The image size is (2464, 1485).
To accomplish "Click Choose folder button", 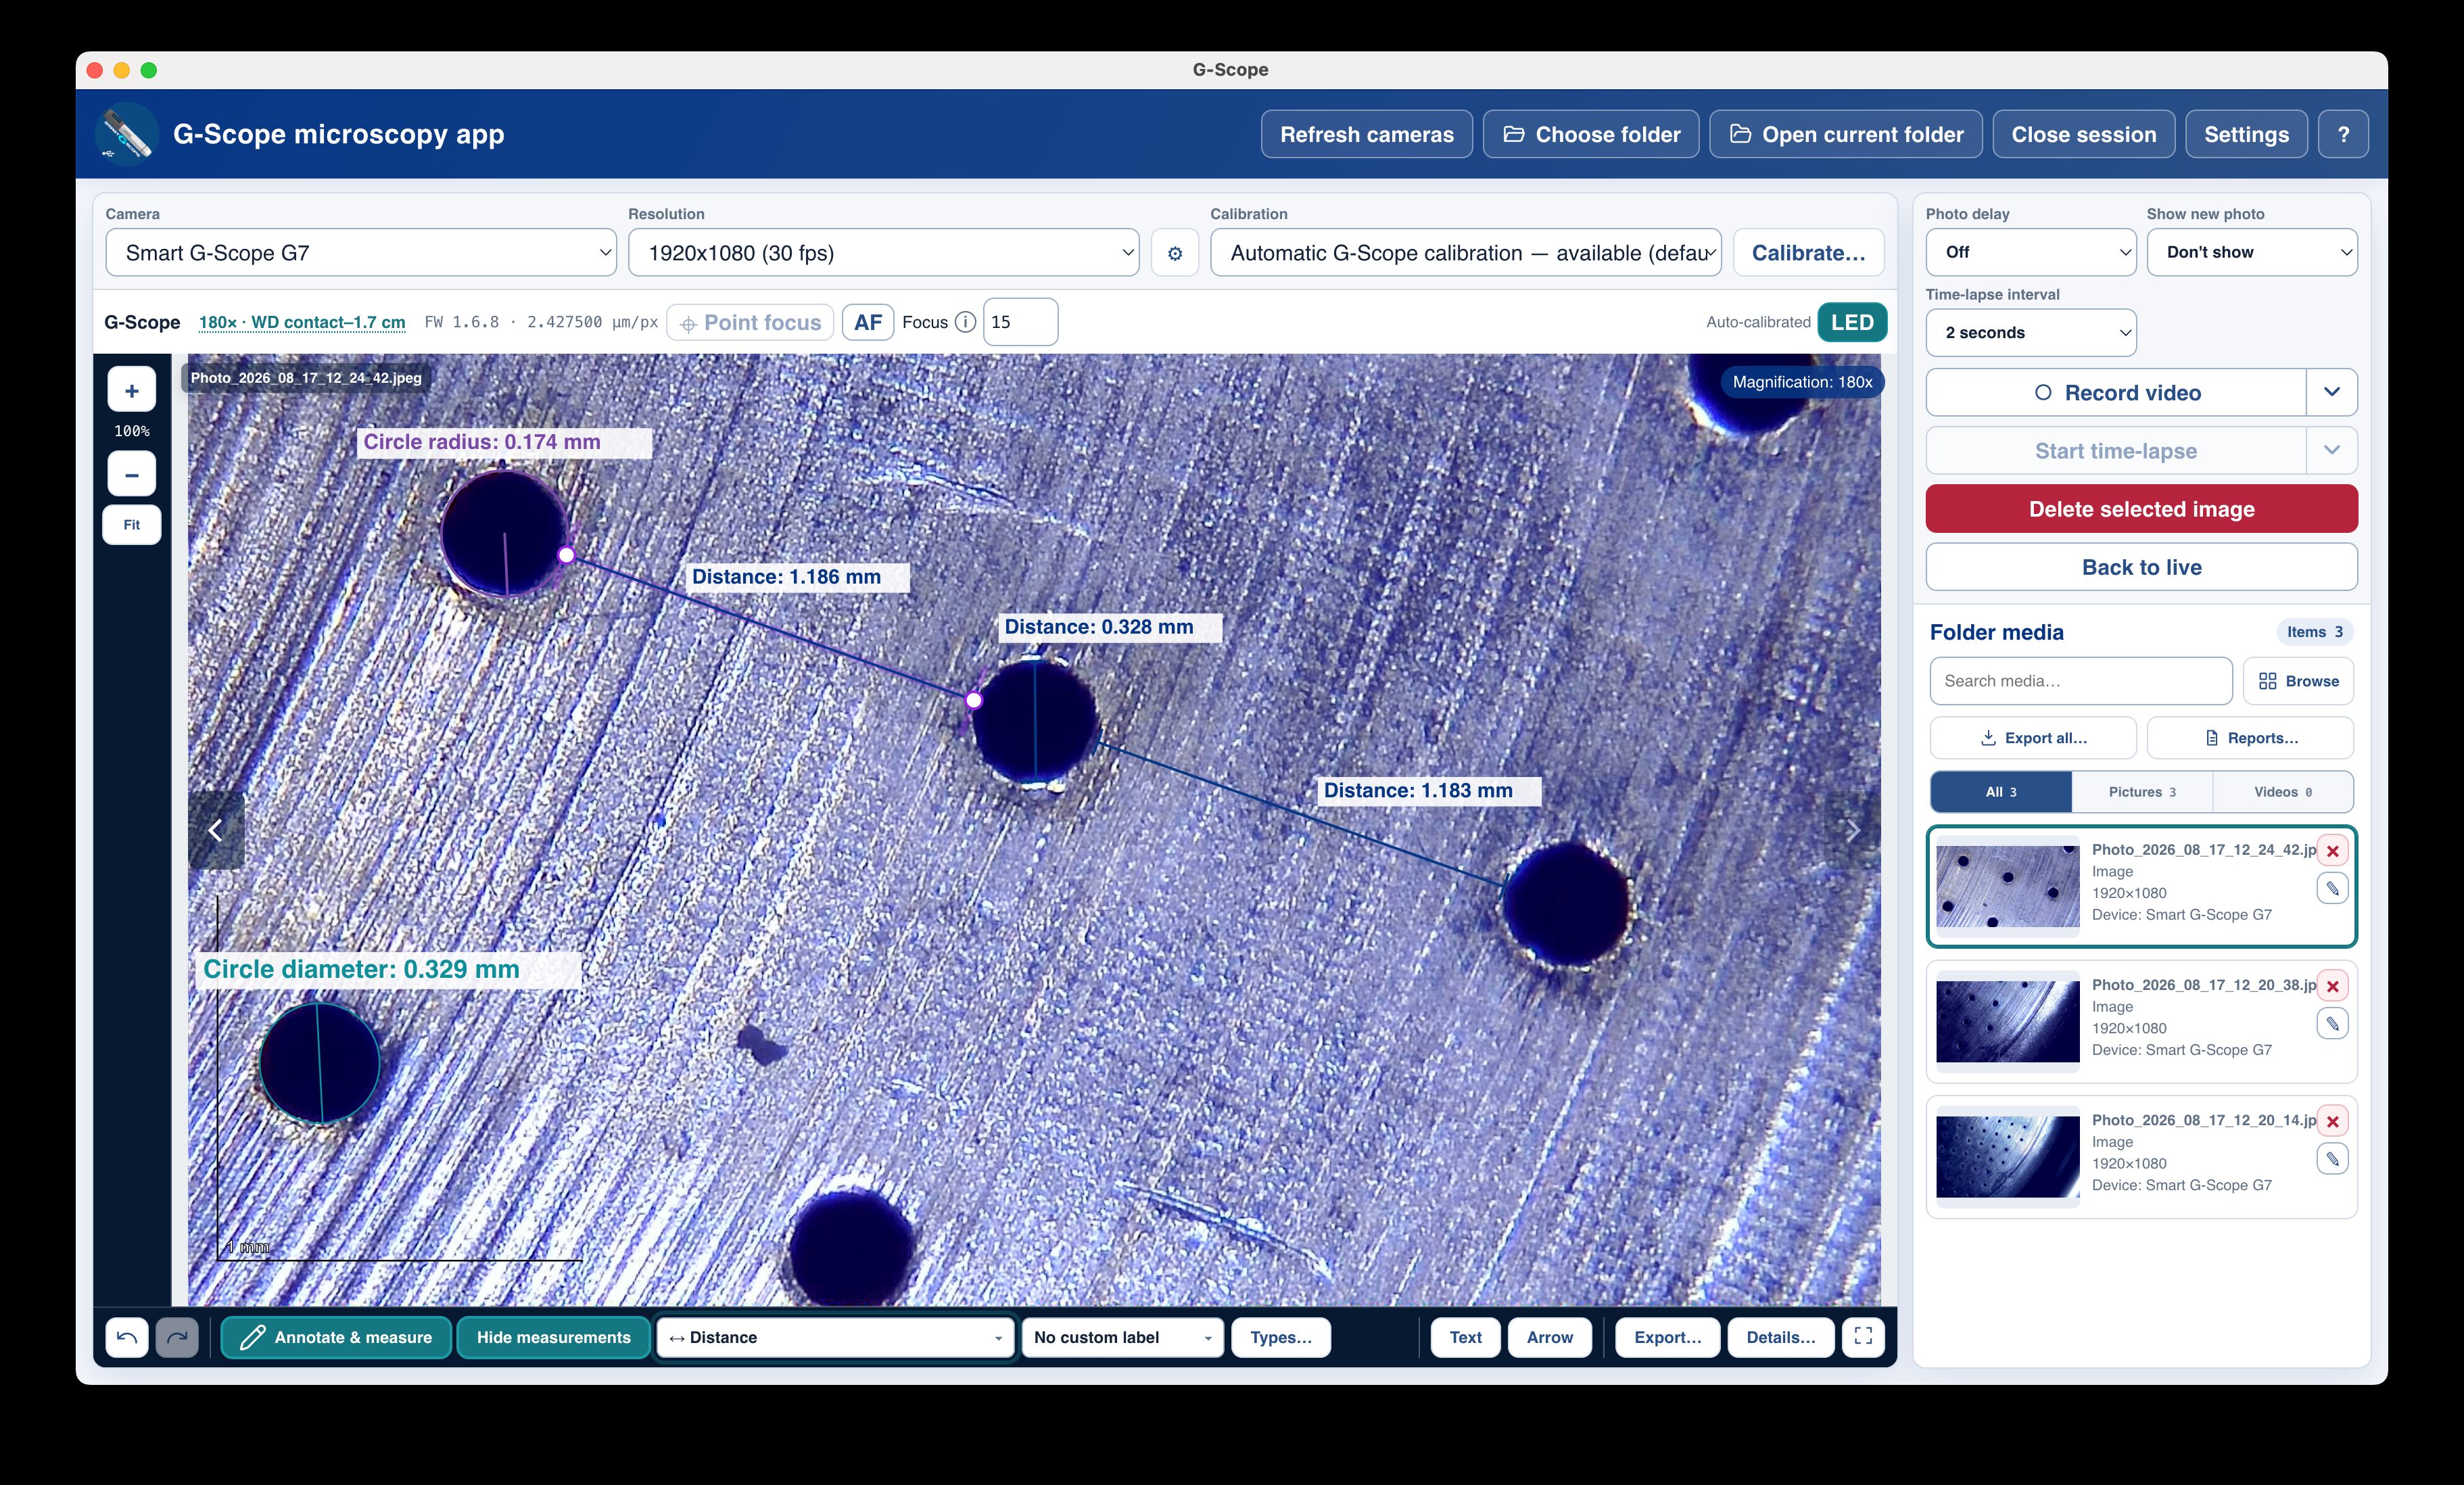I will [1590, 134].
